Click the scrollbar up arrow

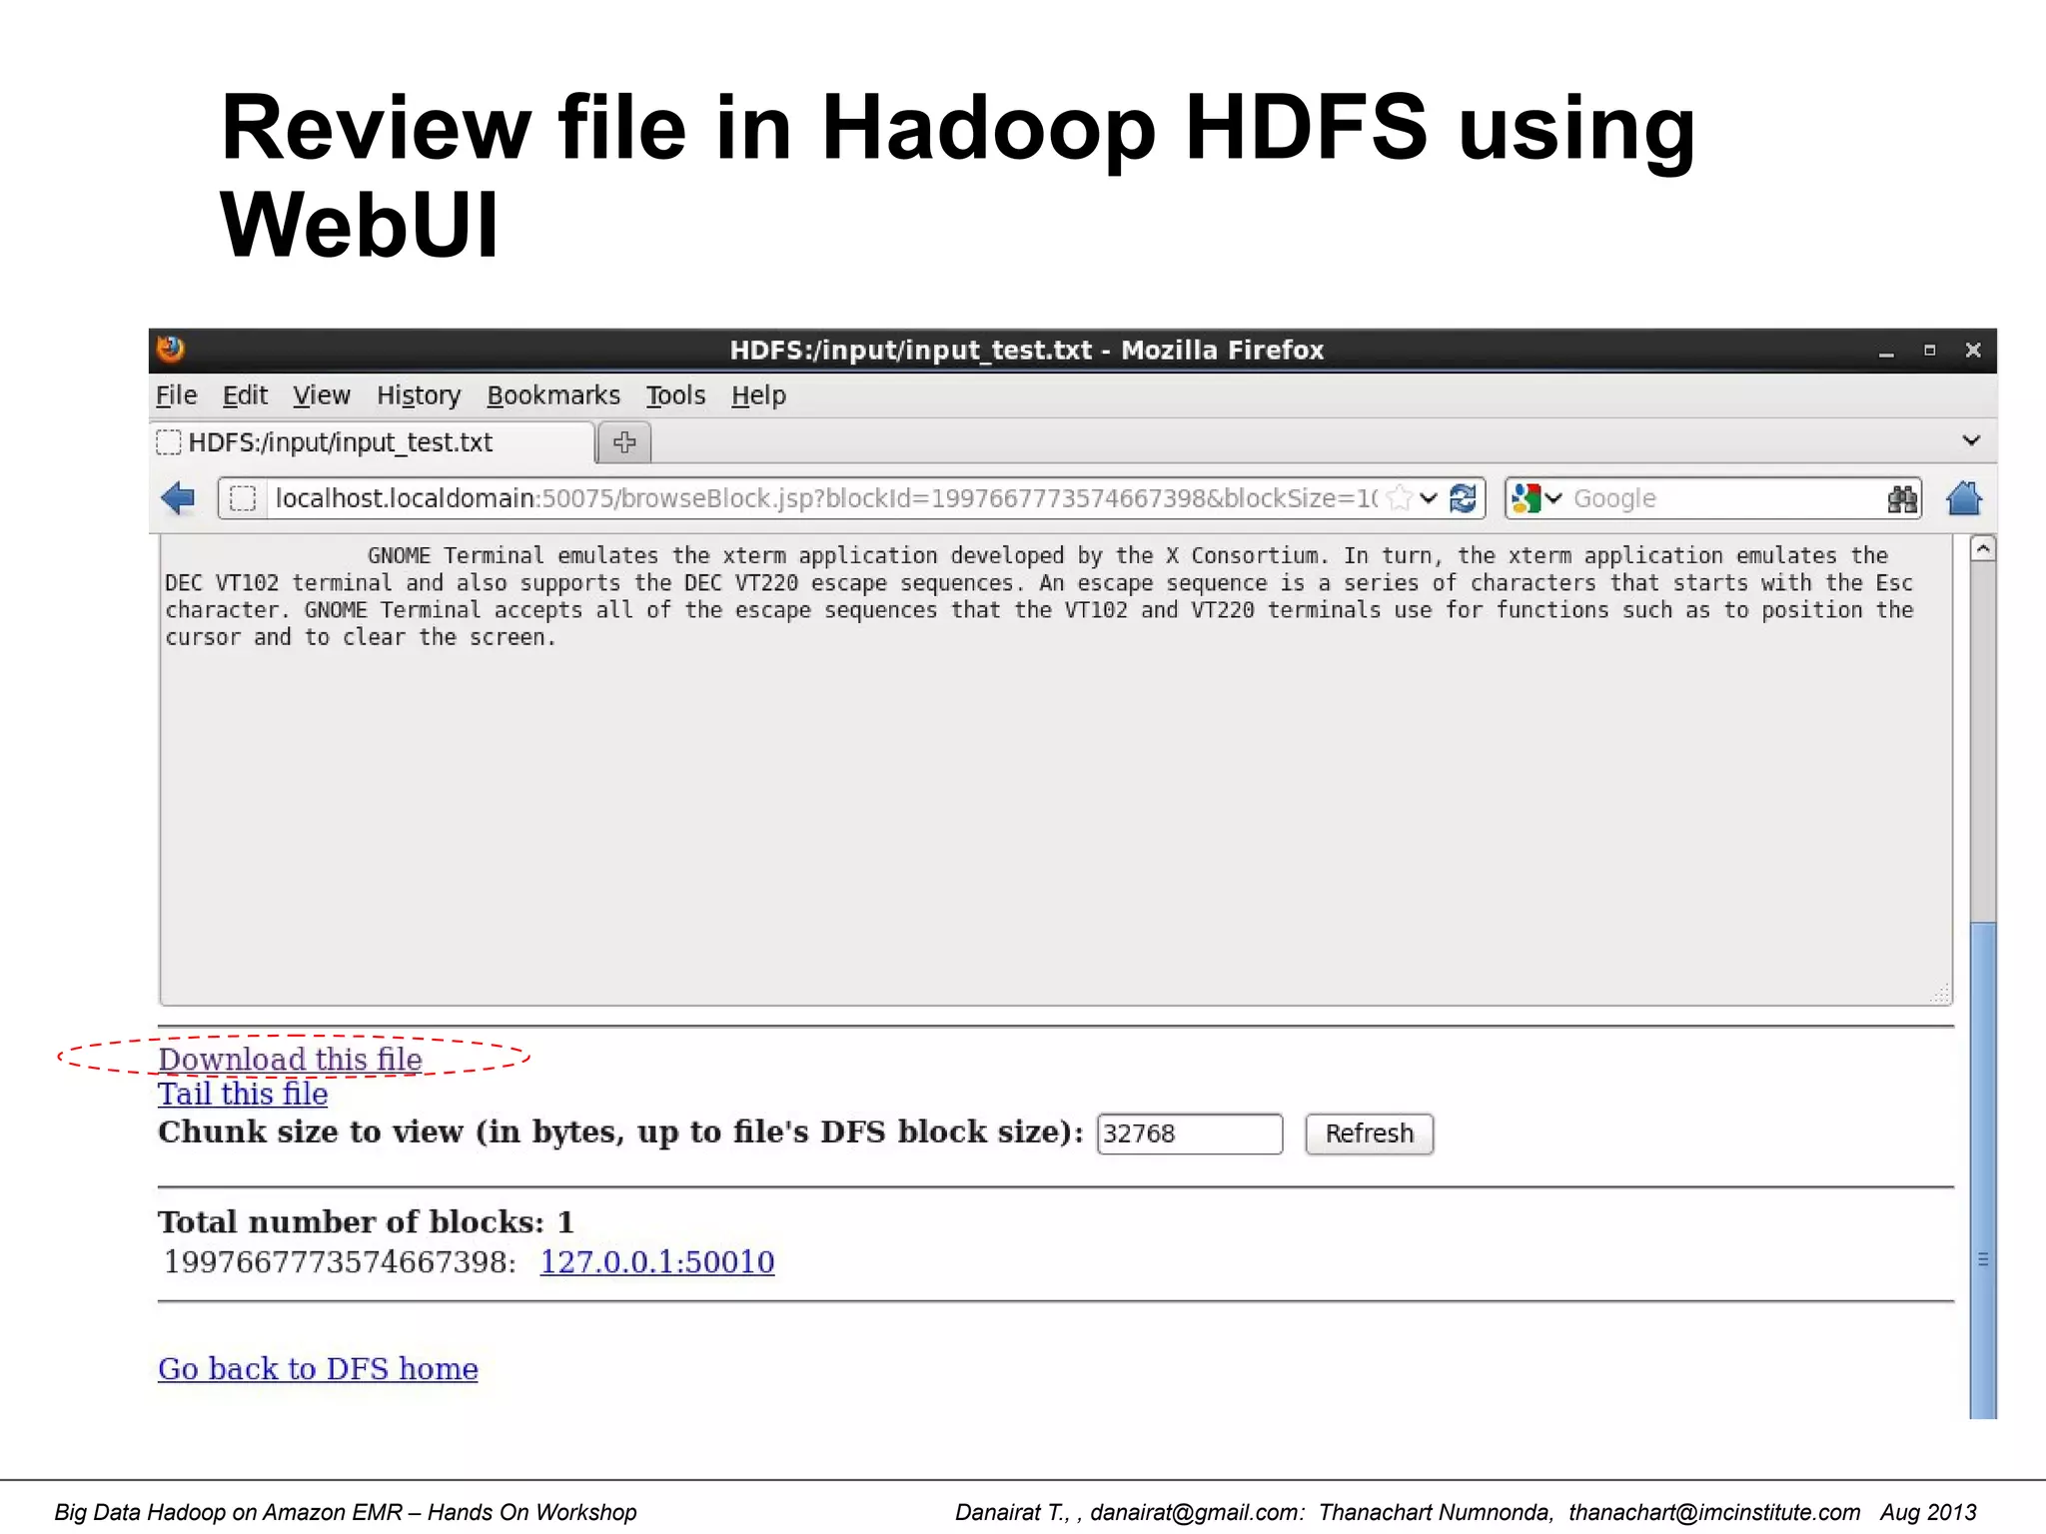pyautogui.click(x=1982, y=548)
